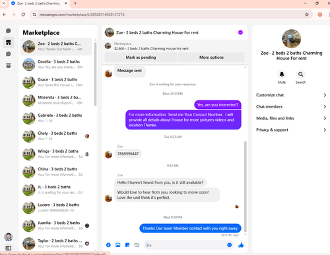Viewport: 330px width, 255px height.
Task: Click the Mark as pending button
Action: 141,57
